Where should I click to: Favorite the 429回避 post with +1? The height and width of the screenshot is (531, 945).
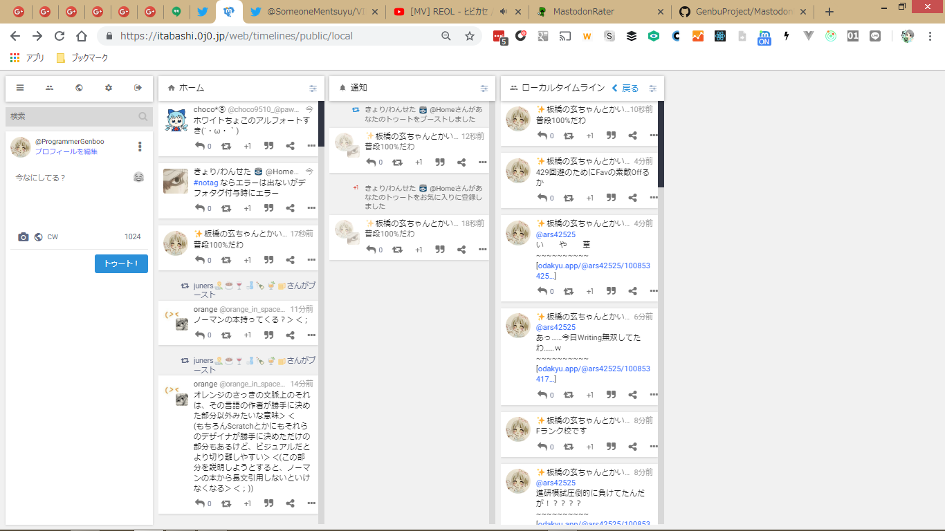click(x=589, y=198)
